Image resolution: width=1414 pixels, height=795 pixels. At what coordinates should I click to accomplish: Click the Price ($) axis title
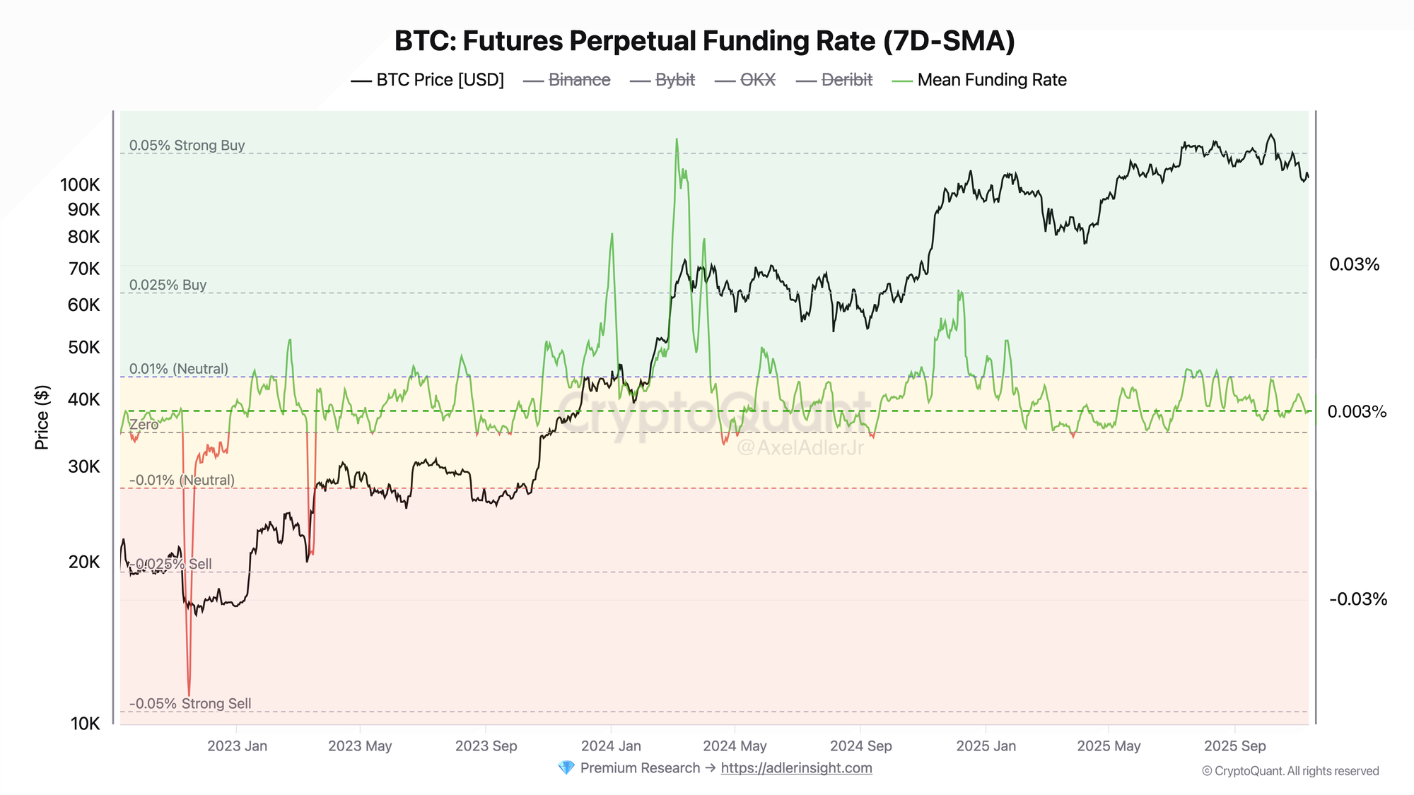pos(42,417)
